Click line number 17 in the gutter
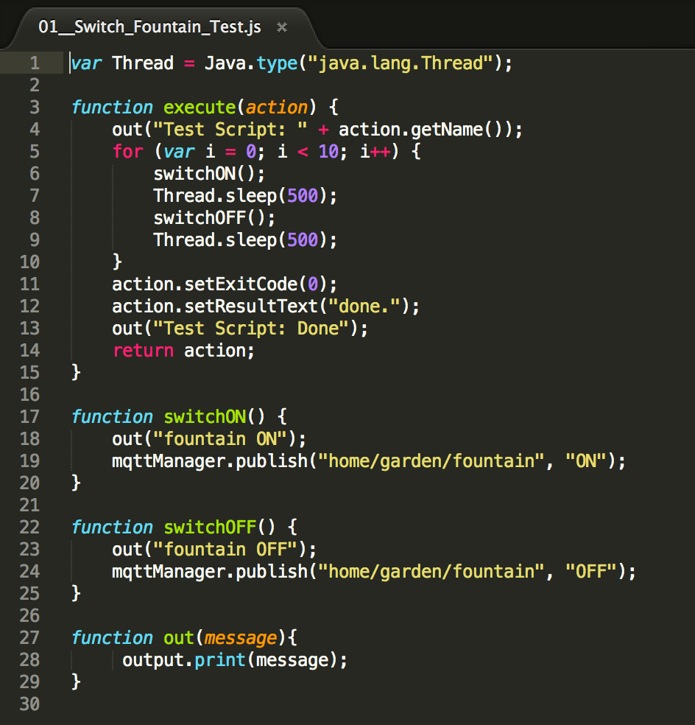The image size is (695, 725). tap(29, 417)
